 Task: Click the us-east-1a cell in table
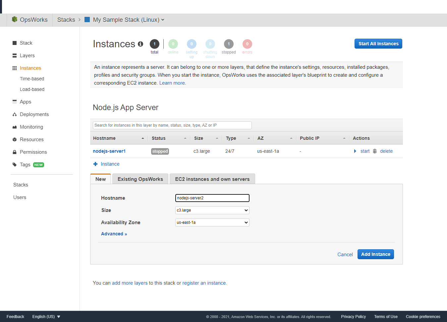268,151
